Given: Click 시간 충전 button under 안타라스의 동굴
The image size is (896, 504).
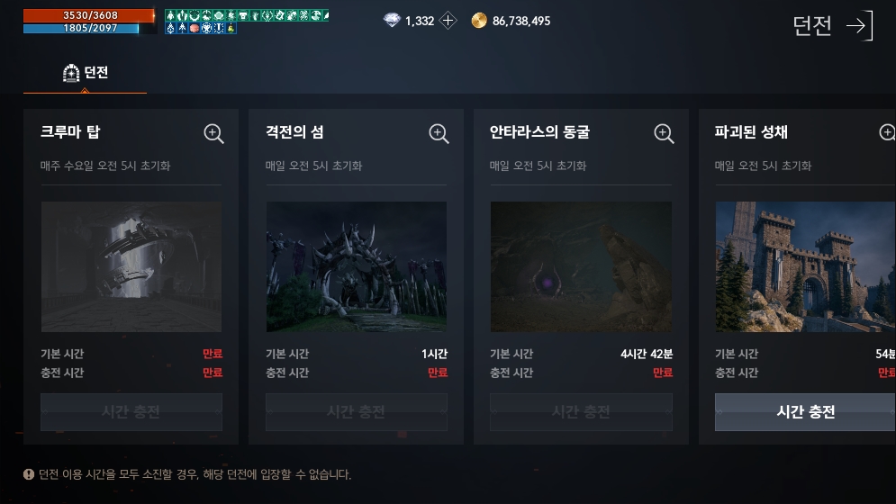Looking at the screenshot, I should coord(581,412).
